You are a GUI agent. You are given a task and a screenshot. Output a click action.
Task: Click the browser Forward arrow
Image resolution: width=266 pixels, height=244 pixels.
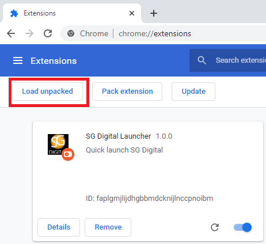[x=29, y=33]
